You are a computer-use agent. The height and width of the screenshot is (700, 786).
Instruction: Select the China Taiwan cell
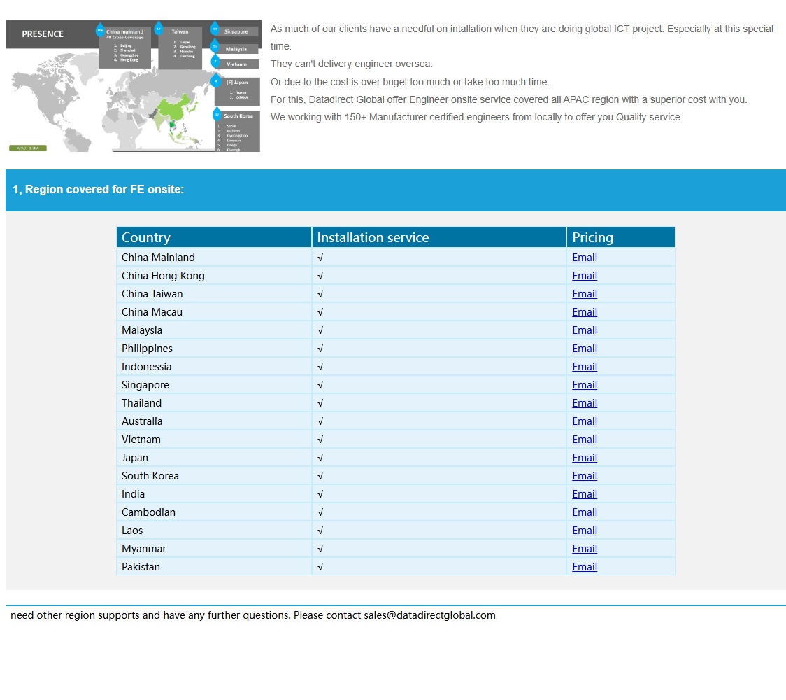(x=214, y=293)
